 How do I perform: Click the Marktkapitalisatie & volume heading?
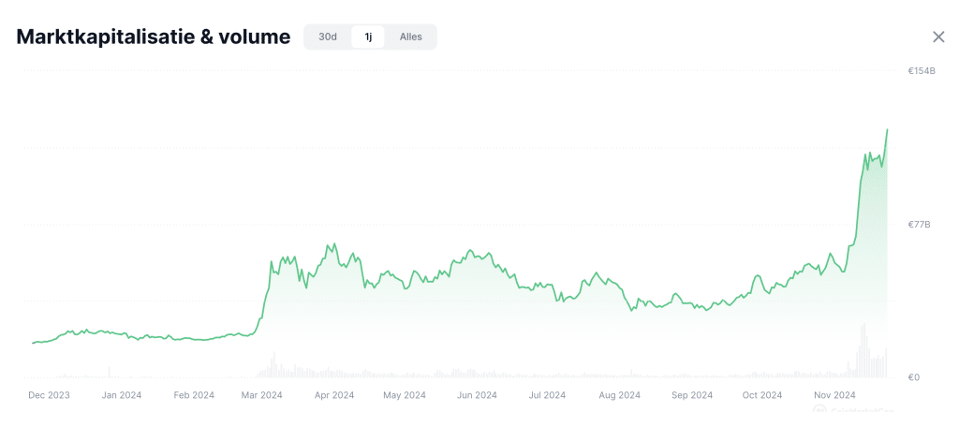coord(154,37)
